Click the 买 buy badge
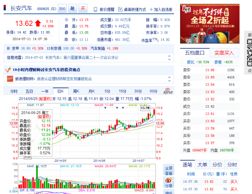This screenshot has width=252, height=194. click(x=83, y=8)
